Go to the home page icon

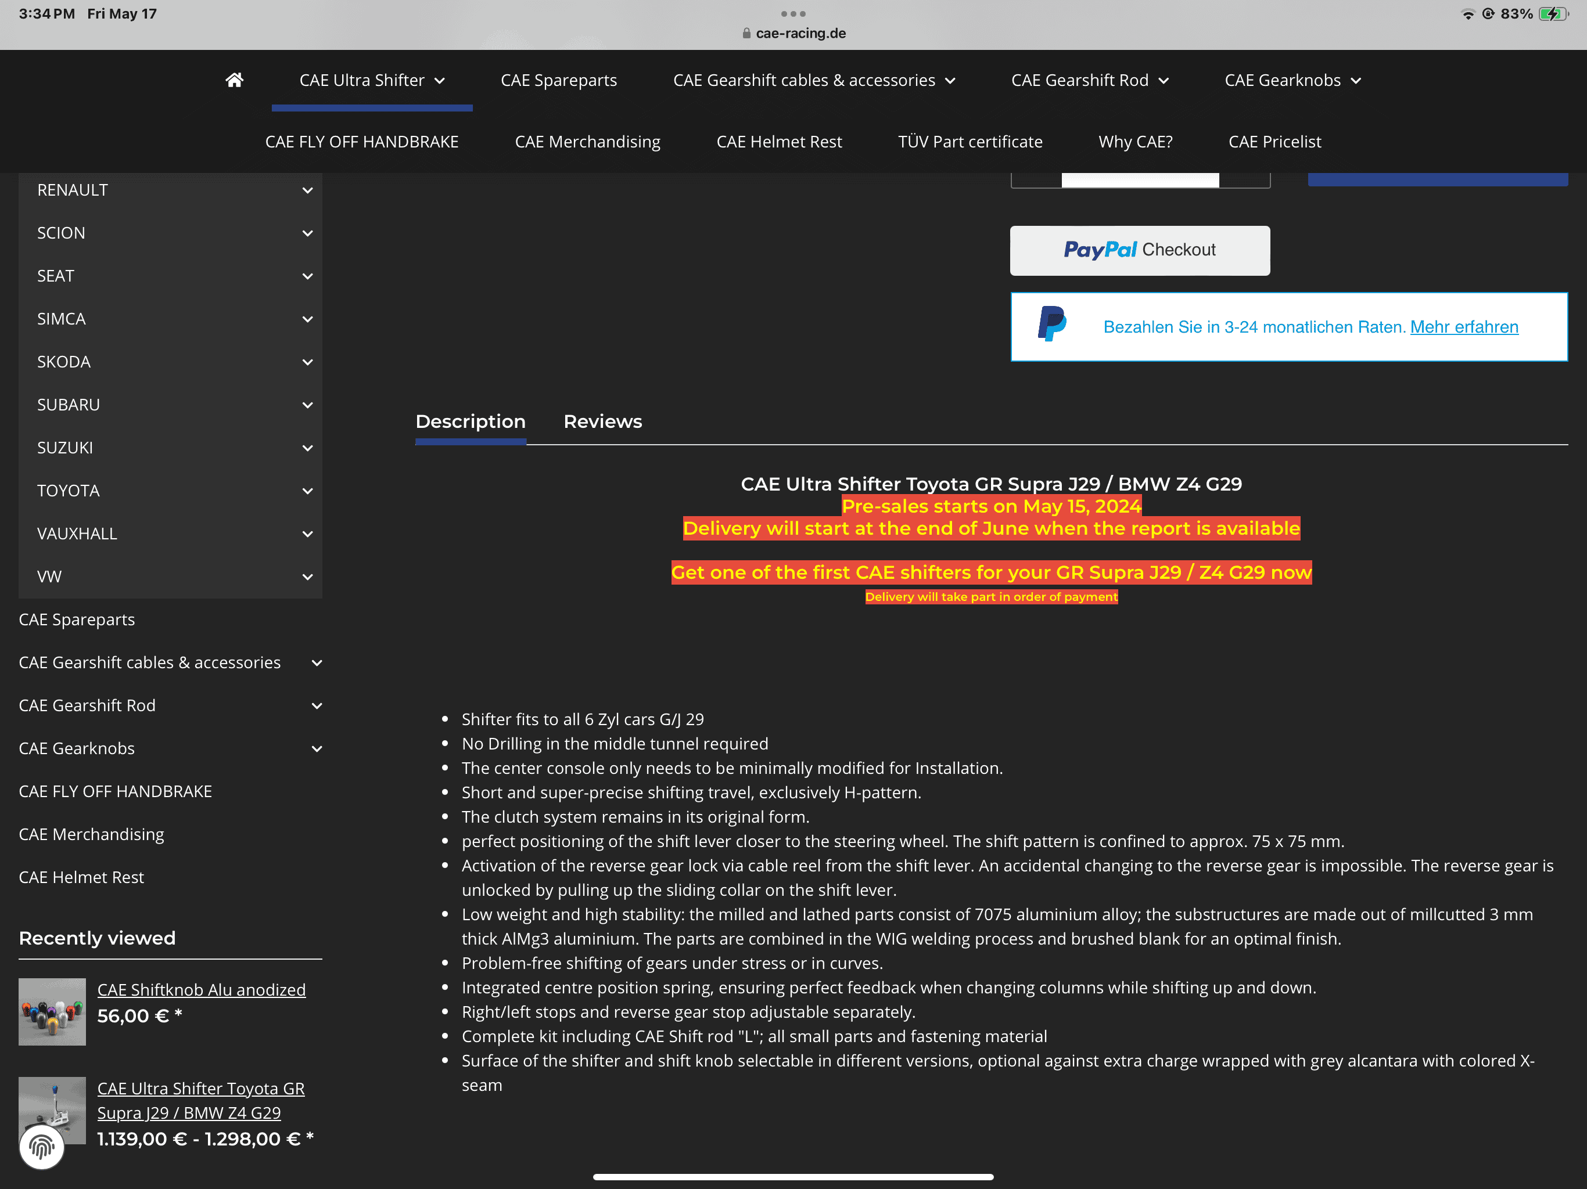[234, 80]
